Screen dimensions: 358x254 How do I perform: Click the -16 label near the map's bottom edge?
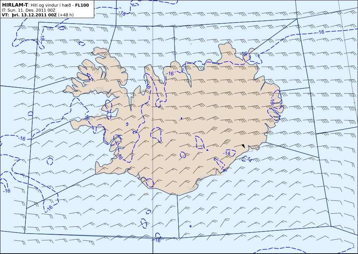[157, 240]
